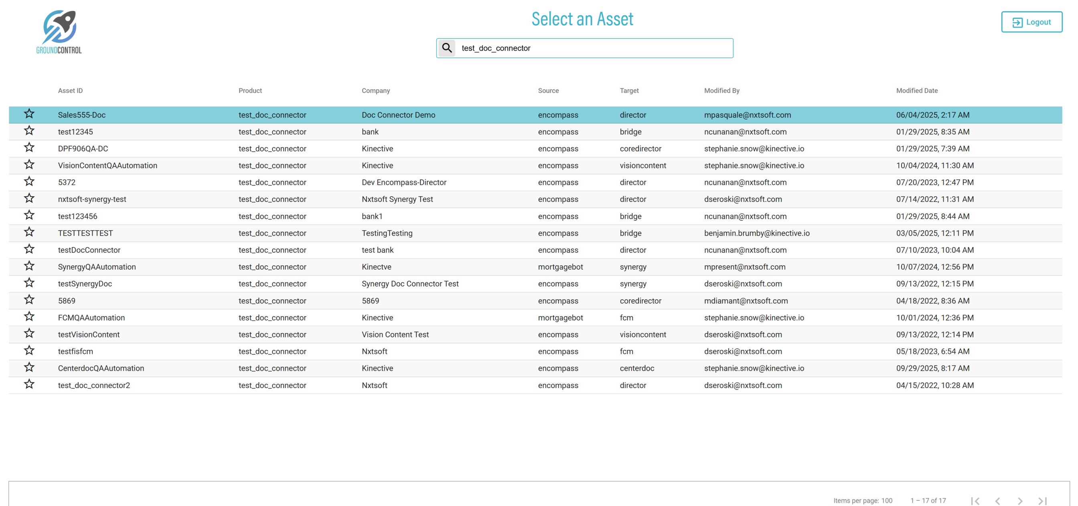
Task: Go to the first page of results
Action: (975, 500)
